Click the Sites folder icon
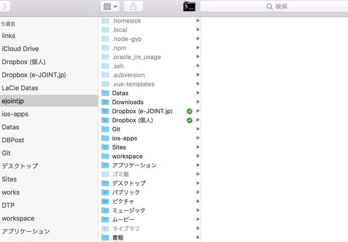Viewport: 348px width, 242px height. (x=105, y=147)
